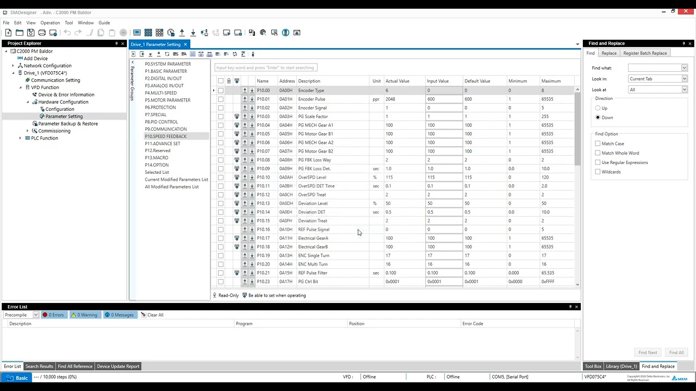696x391 pixels.
Task: Click the New Project icon in toolbar
Action: point(8,33)
